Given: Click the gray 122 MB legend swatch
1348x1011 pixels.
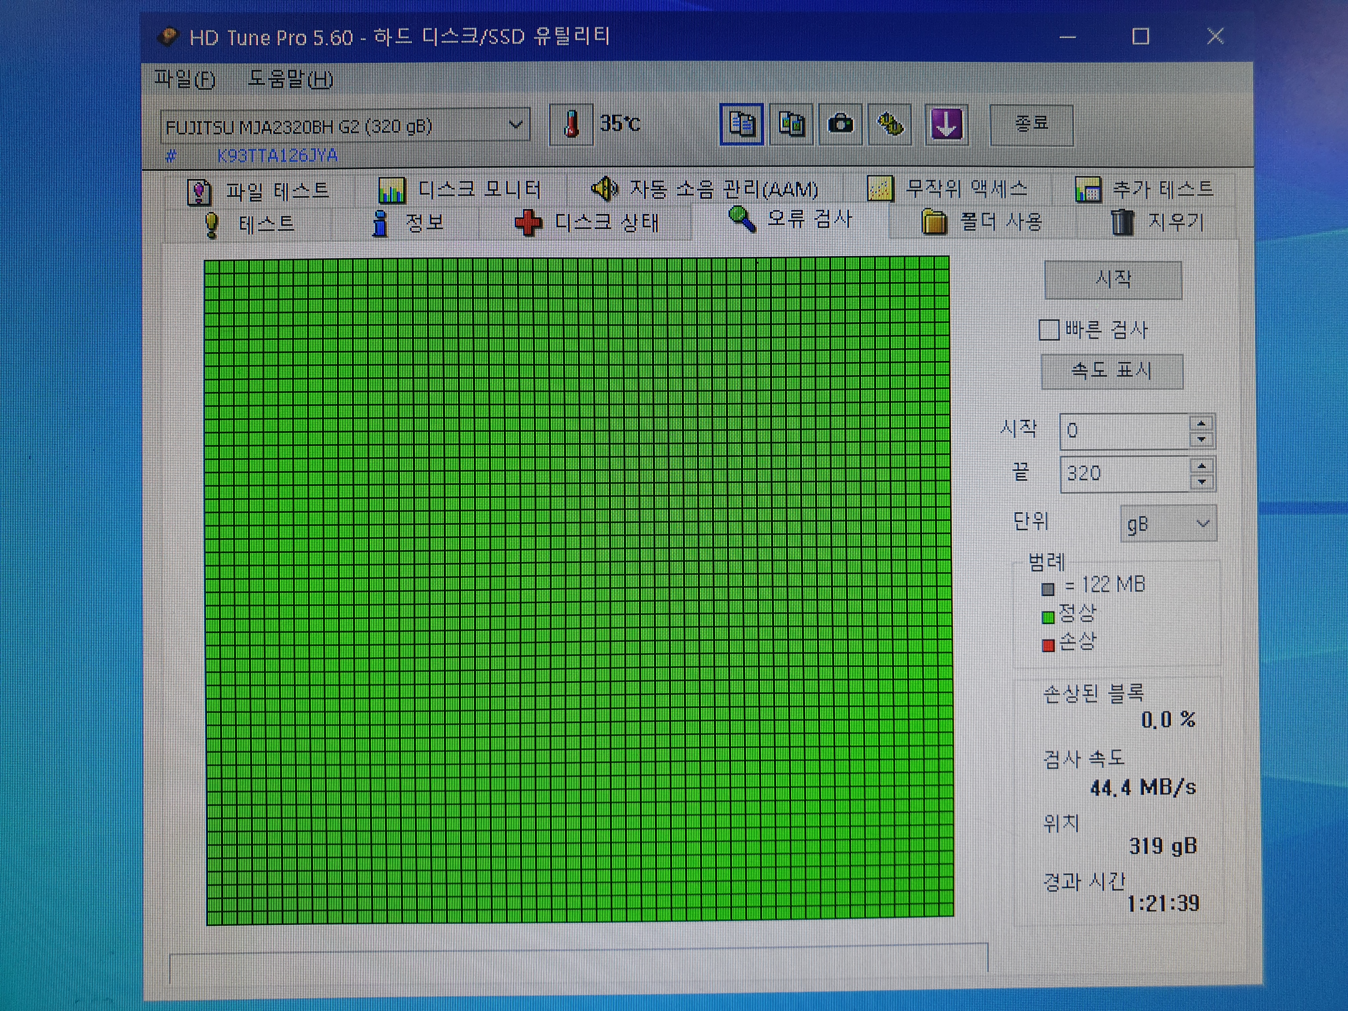Looking at the screenshot, I should [x=1048, y=589].
